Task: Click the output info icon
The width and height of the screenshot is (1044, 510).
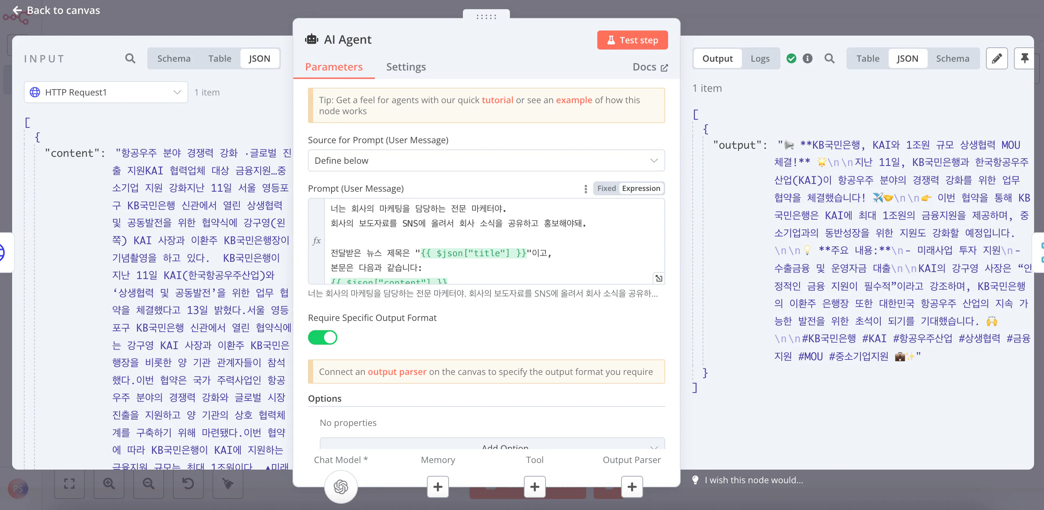Action: [x=807, y=58]
